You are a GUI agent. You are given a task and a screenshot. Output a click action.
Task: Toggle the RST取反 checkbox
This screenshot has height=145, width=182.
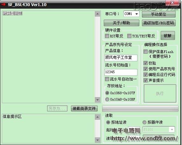pyautogui.click(x=107, y=36)
